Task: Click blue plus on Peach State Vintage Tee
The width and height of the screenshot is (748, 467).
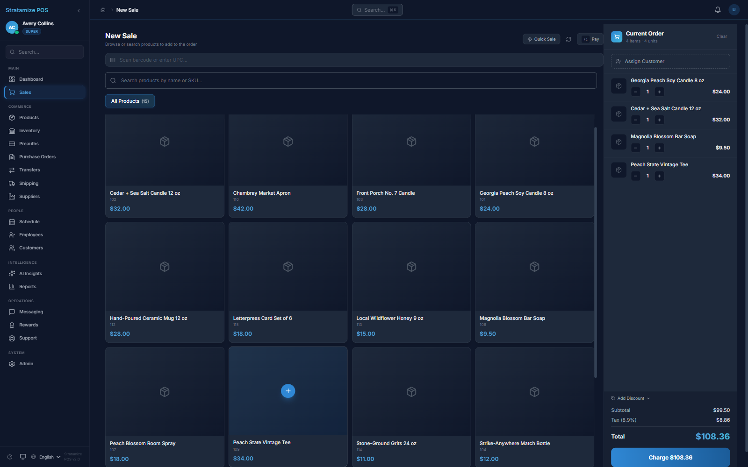Action: click(x=288, y=391)
